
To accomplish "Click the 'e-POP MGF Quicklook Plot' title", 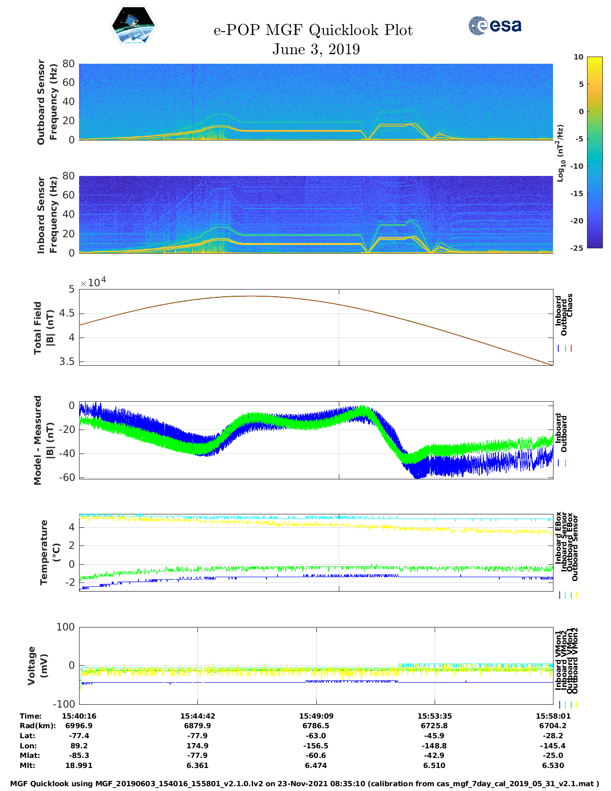I will tap(313, 30).
